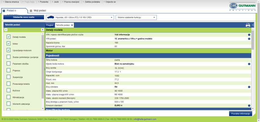Click Detalji modela section header
The height and width of the screenshot is (122, 260).
click(x=148, y=30)
